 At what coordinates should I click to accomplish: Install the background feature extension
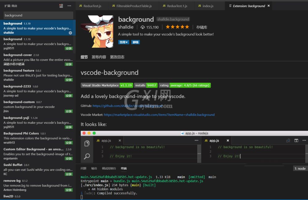click(x=69, y=80)
